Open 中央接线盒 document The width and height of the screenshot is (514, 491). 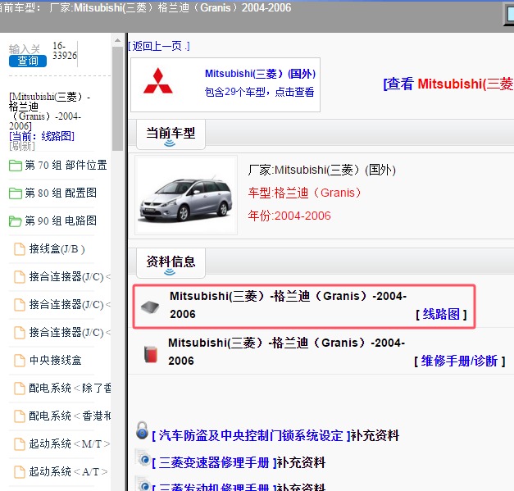[x=55, y=361]
